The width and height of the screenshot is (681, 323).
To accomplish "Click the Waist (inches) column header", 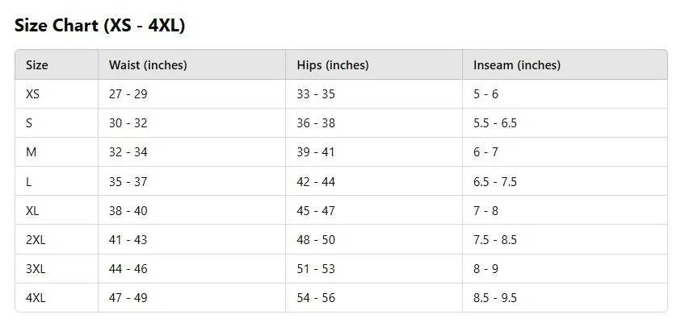I will pos(148,65).
